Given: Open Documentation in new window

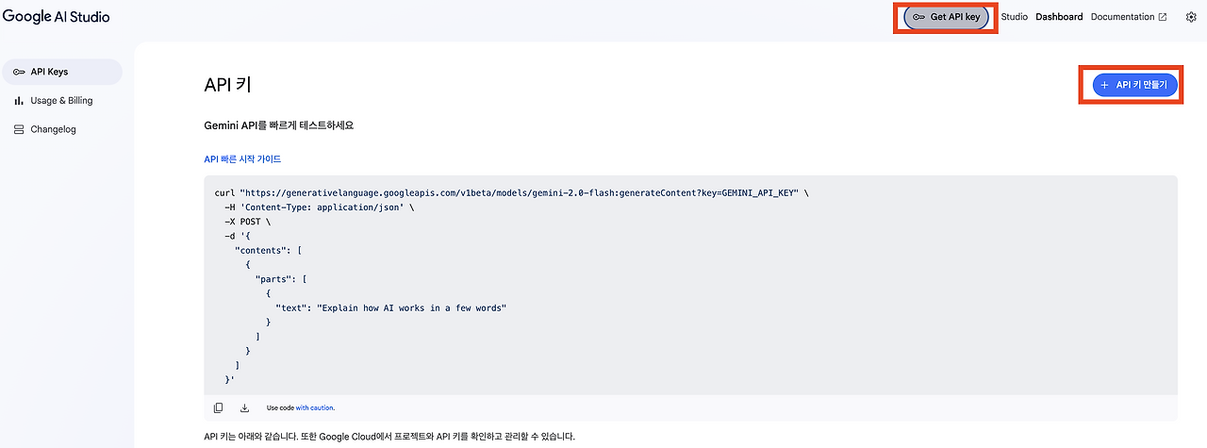Looking at the screenshot, I should click(x=1129, y=17).
